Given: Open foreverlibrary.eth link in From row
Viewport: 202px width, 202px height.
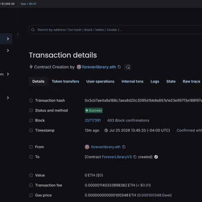Looking at the screenshot, I should click(x=106, y=147).
